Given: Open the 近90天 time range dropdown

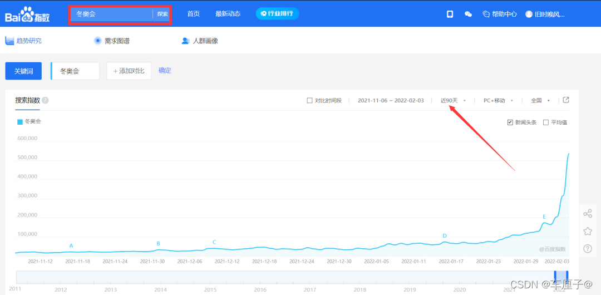Looking at the screenshot, I should click(x=453, y=101).
